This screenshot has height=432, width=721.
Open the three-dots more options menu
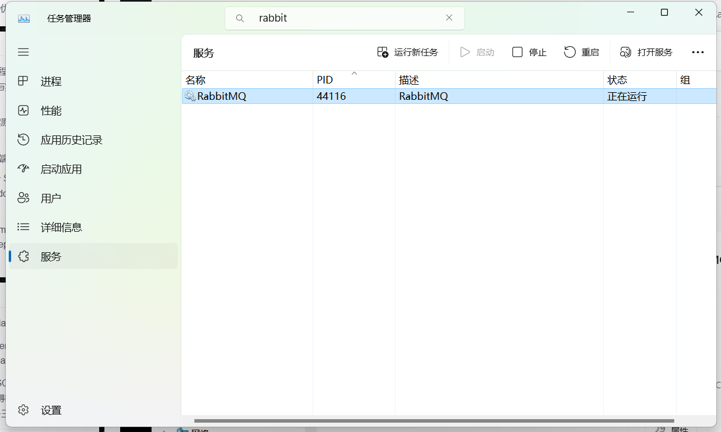698,53
